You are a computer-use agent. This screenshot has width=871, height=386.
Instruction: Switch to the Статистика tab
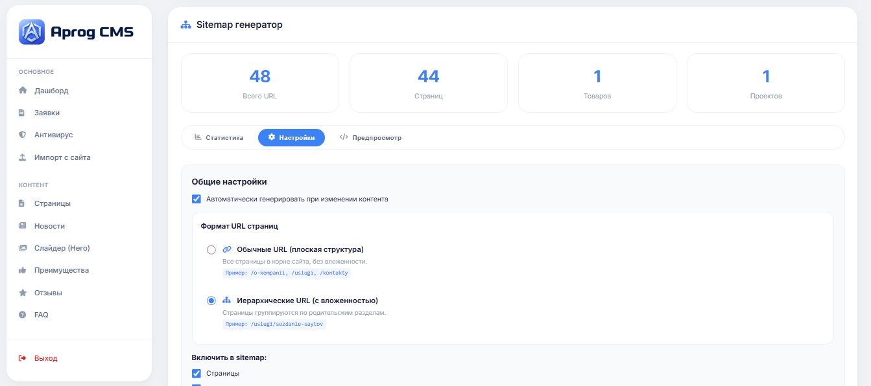pos(219,138)
